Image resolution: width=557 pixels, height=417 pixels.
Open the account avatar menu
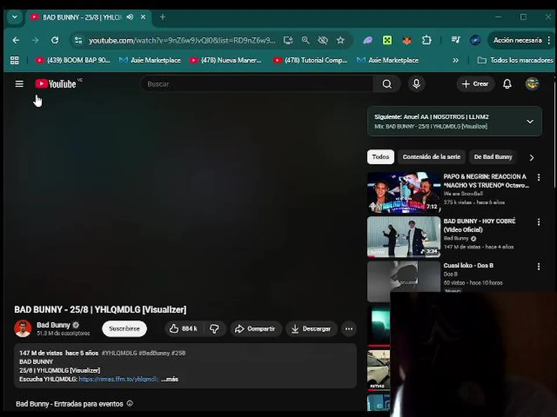532,84
